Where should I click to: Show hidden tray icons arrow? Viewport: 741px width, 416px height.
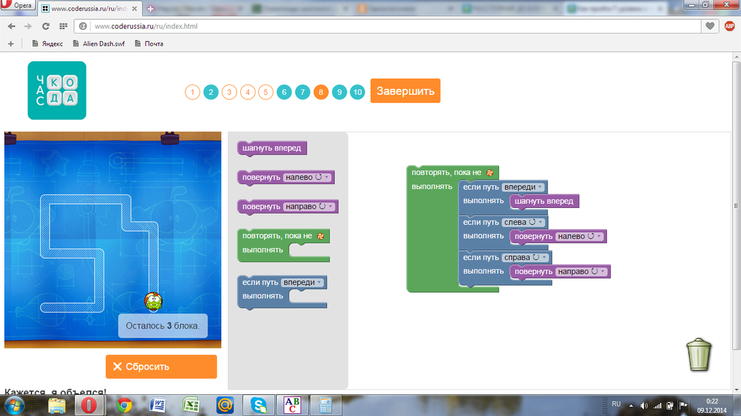pos(632,406)
